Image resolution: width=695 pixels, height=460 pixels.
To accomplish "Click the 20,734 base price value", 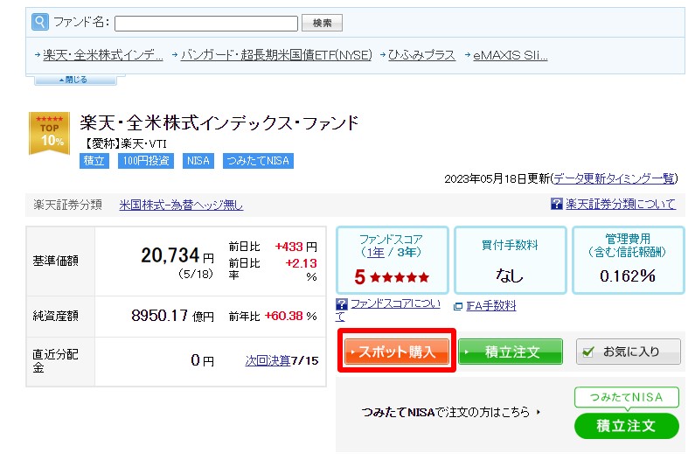I will [x=170, y=255].
